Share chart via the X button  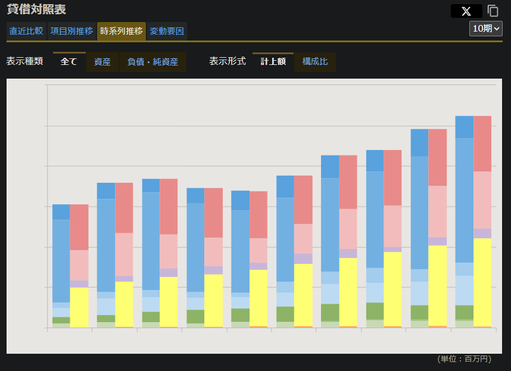click(466, 11)
